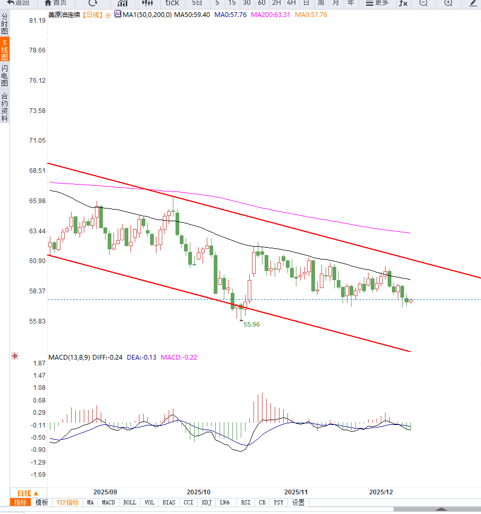Select the 5-minute period

(217, 3)
